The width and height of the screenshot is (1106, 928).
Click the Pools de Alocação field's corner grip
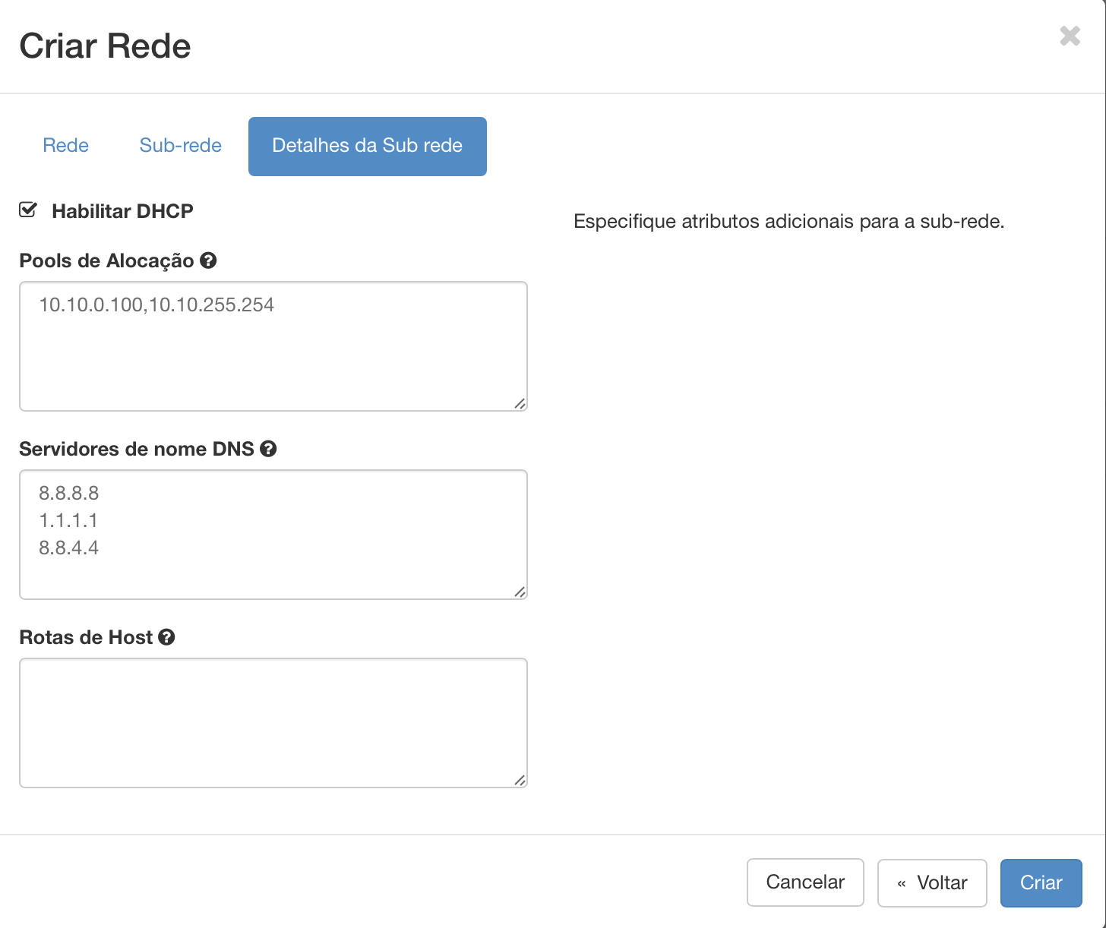(520, 403)
